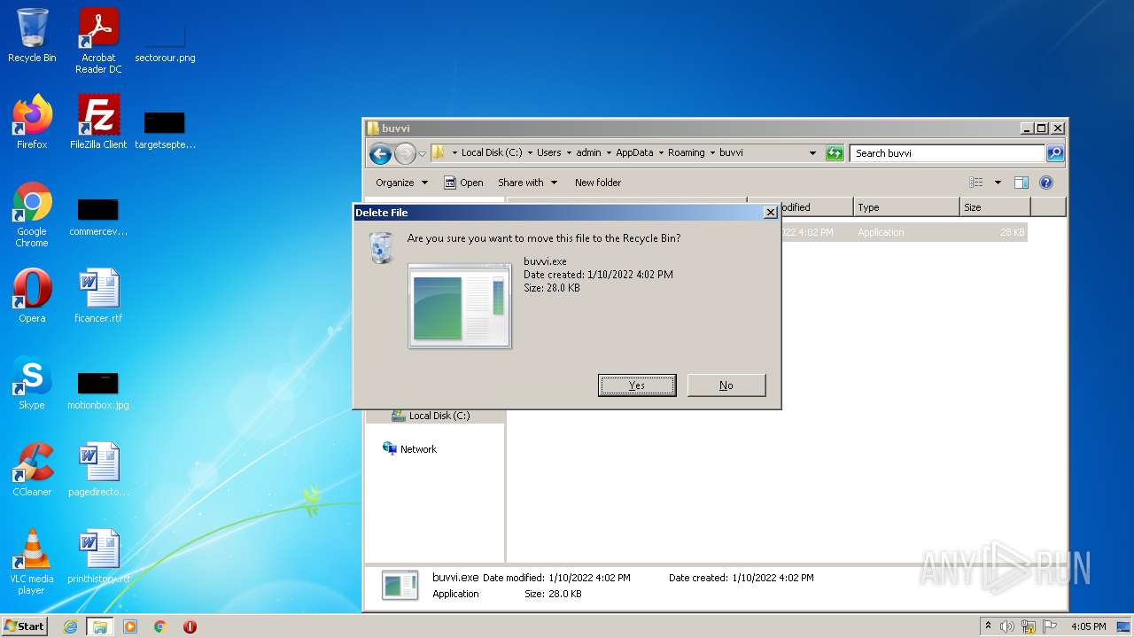Open the Action Center flag icon
Screen dimensions: 1134x638
[1050, 626]
